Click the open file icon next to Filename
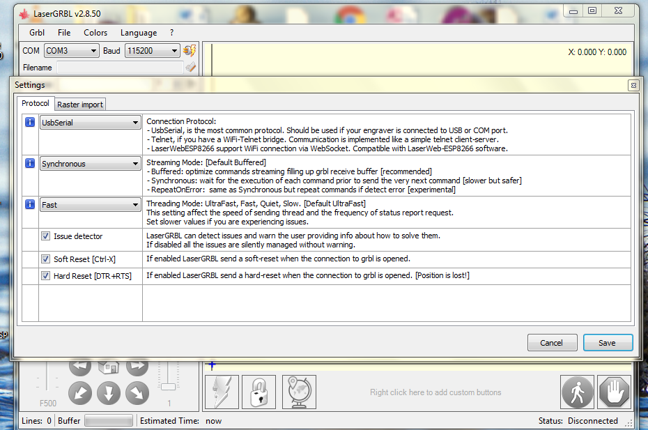 [x=190, y=67]
